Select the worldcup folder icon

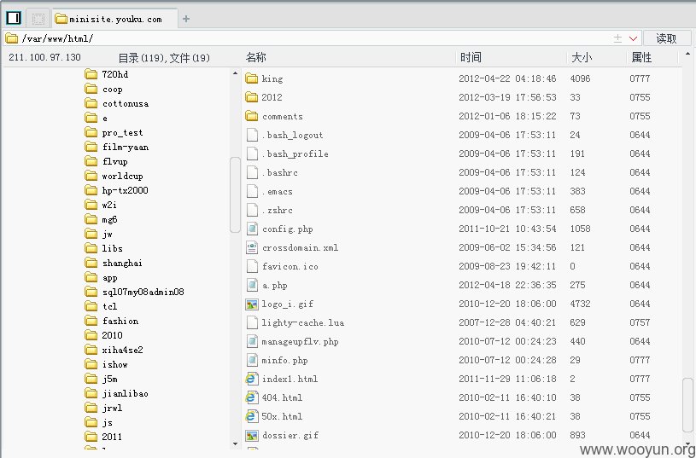(91, 176)
